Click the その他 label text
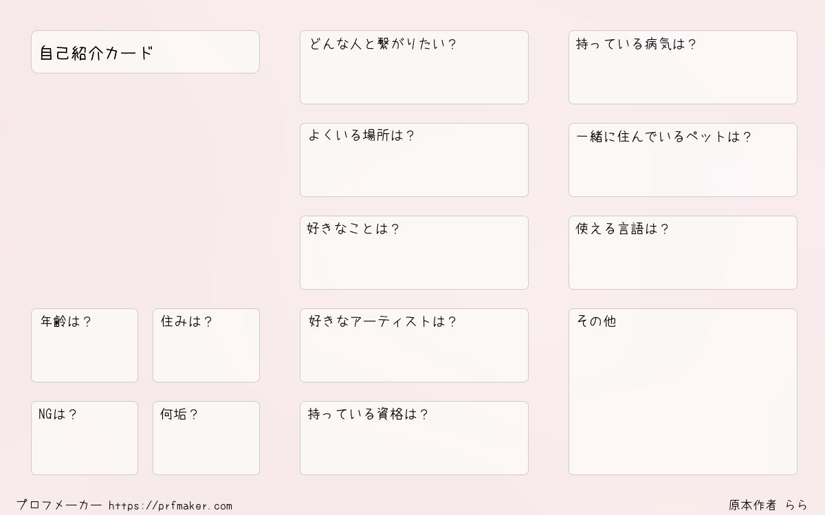This screenshot has width=825, height=515. 596,321
